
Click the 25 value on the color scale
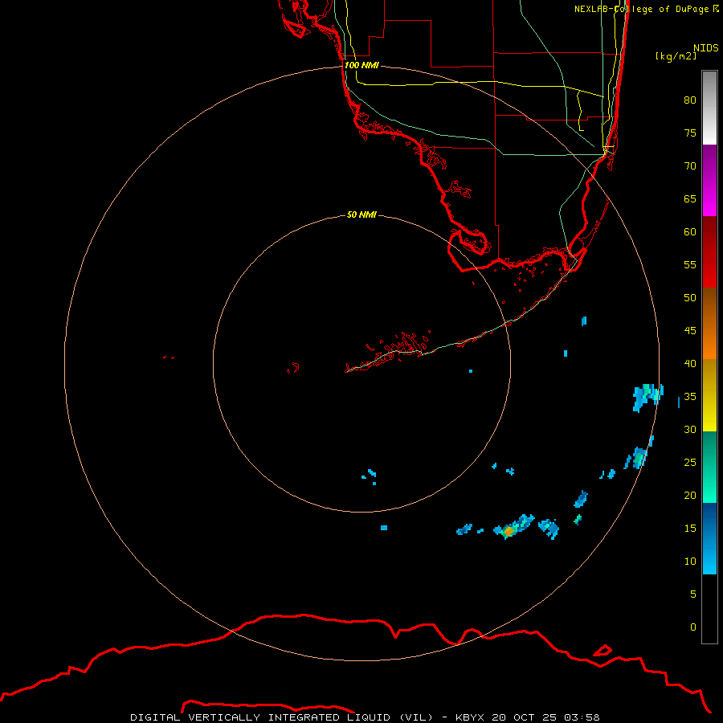click(690, 462)
